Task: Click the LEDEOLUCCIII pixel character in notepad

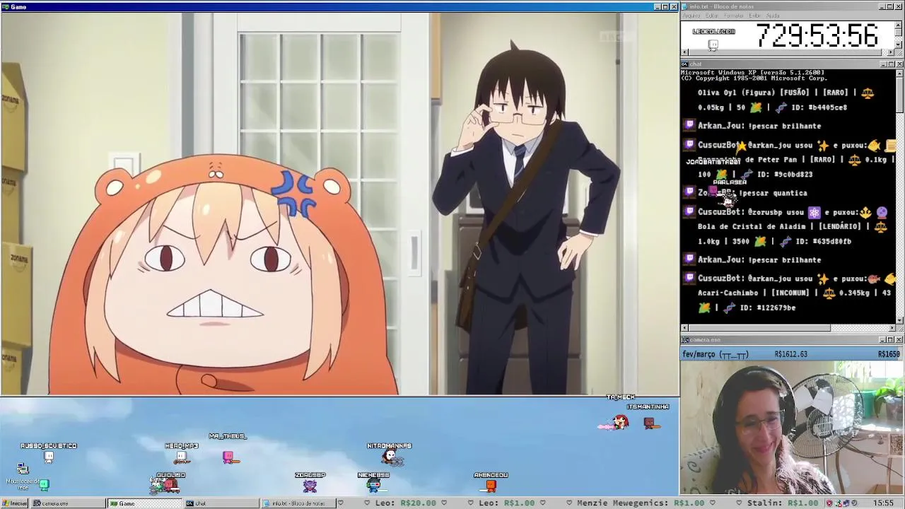Action: click(x=713, y=45)
